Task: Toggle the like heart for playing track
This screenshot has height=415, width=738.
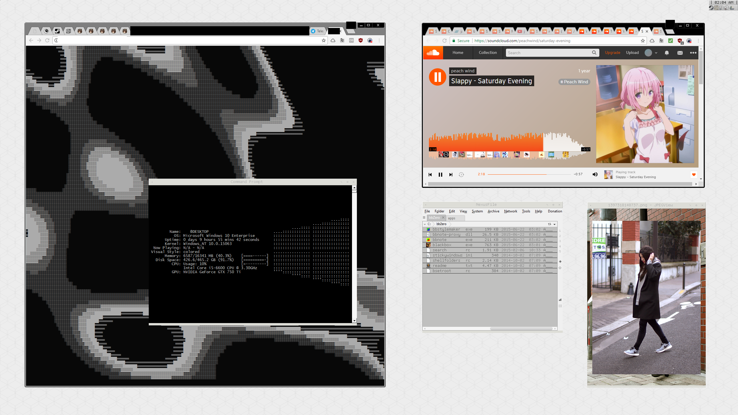Action: (x=694, y=174)
